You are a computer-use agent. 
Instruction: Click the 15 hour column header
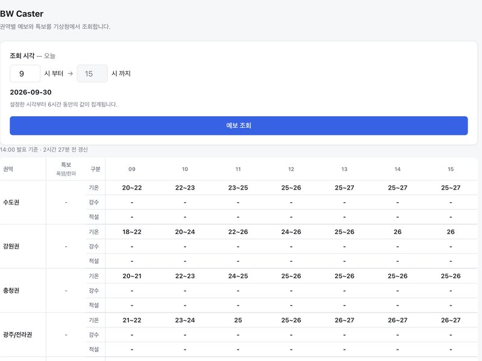tap(451, 169)
